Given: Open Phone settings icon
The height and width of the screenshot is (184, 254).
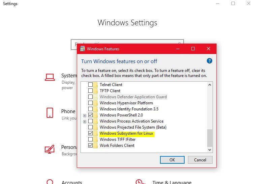Looking at the screenshot, I should click(x=50, y=113).
